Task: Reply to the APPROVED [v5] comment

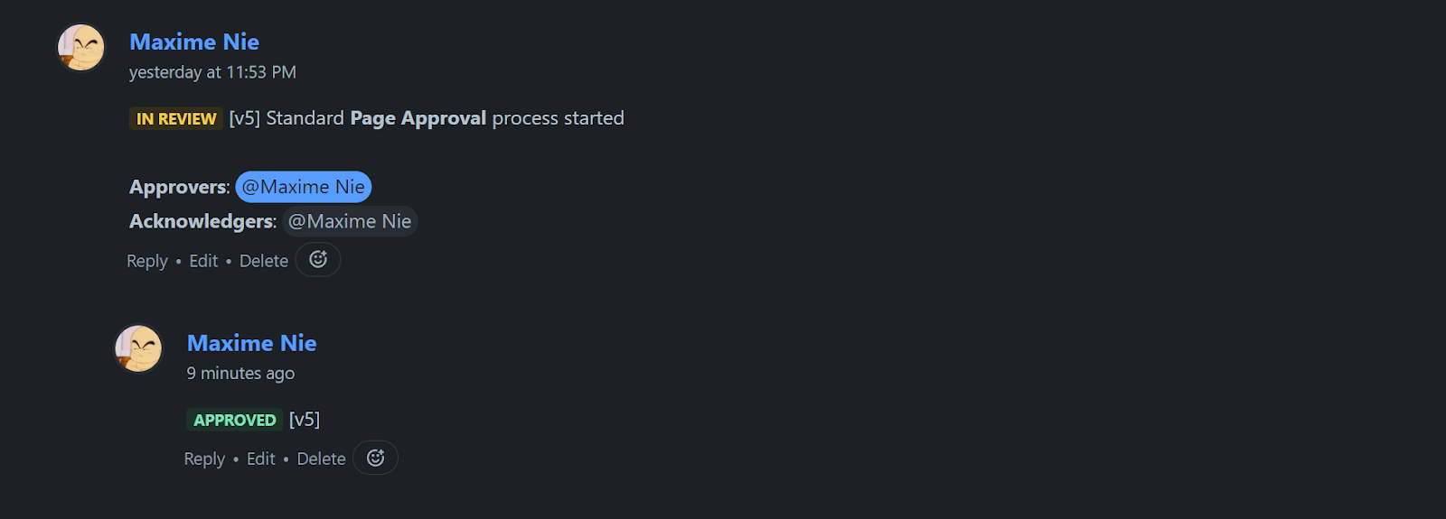Action: pos(204,459)
